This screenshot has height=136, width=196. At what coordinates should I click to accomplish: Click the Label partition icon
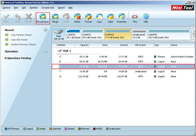110,18
